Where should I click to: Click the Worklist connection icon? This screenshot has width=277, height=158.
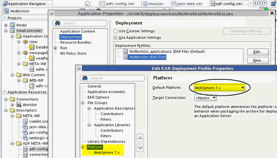19,105
